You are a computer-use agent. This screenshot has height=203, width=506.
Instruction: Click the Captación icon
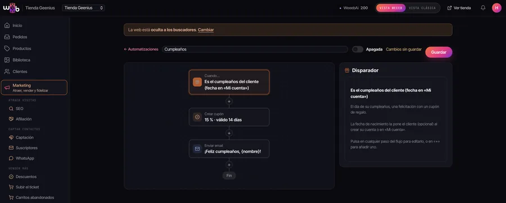(x=11, y=137)
